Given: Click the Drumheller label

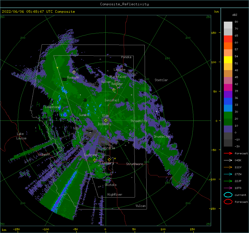Looking at the screenshot, I should [x=162, y=137].
